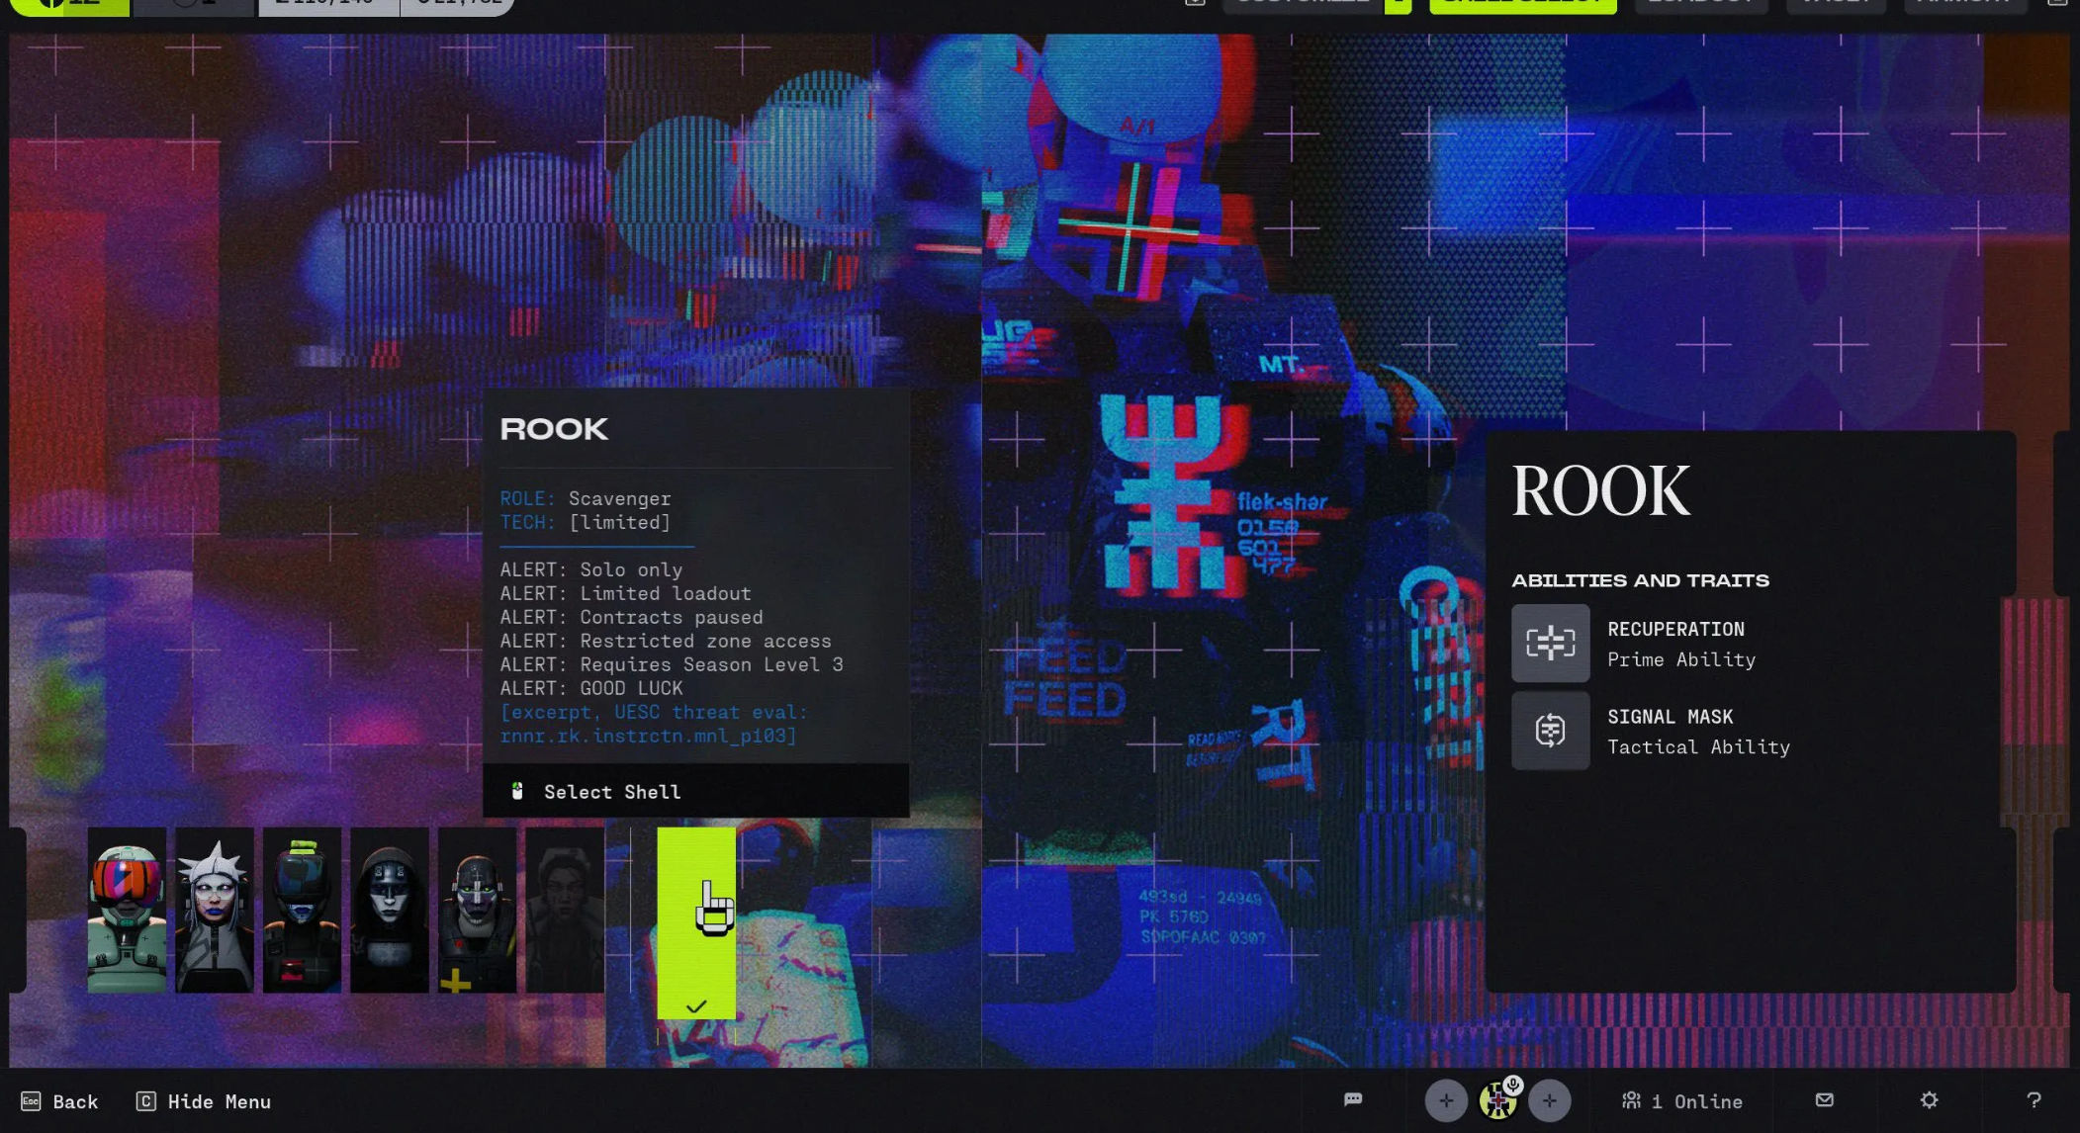This screenshot has height=1133, width=2080.
Task: Select the white spiky-haired shell portrait
Action: click(x=215, y=911)
